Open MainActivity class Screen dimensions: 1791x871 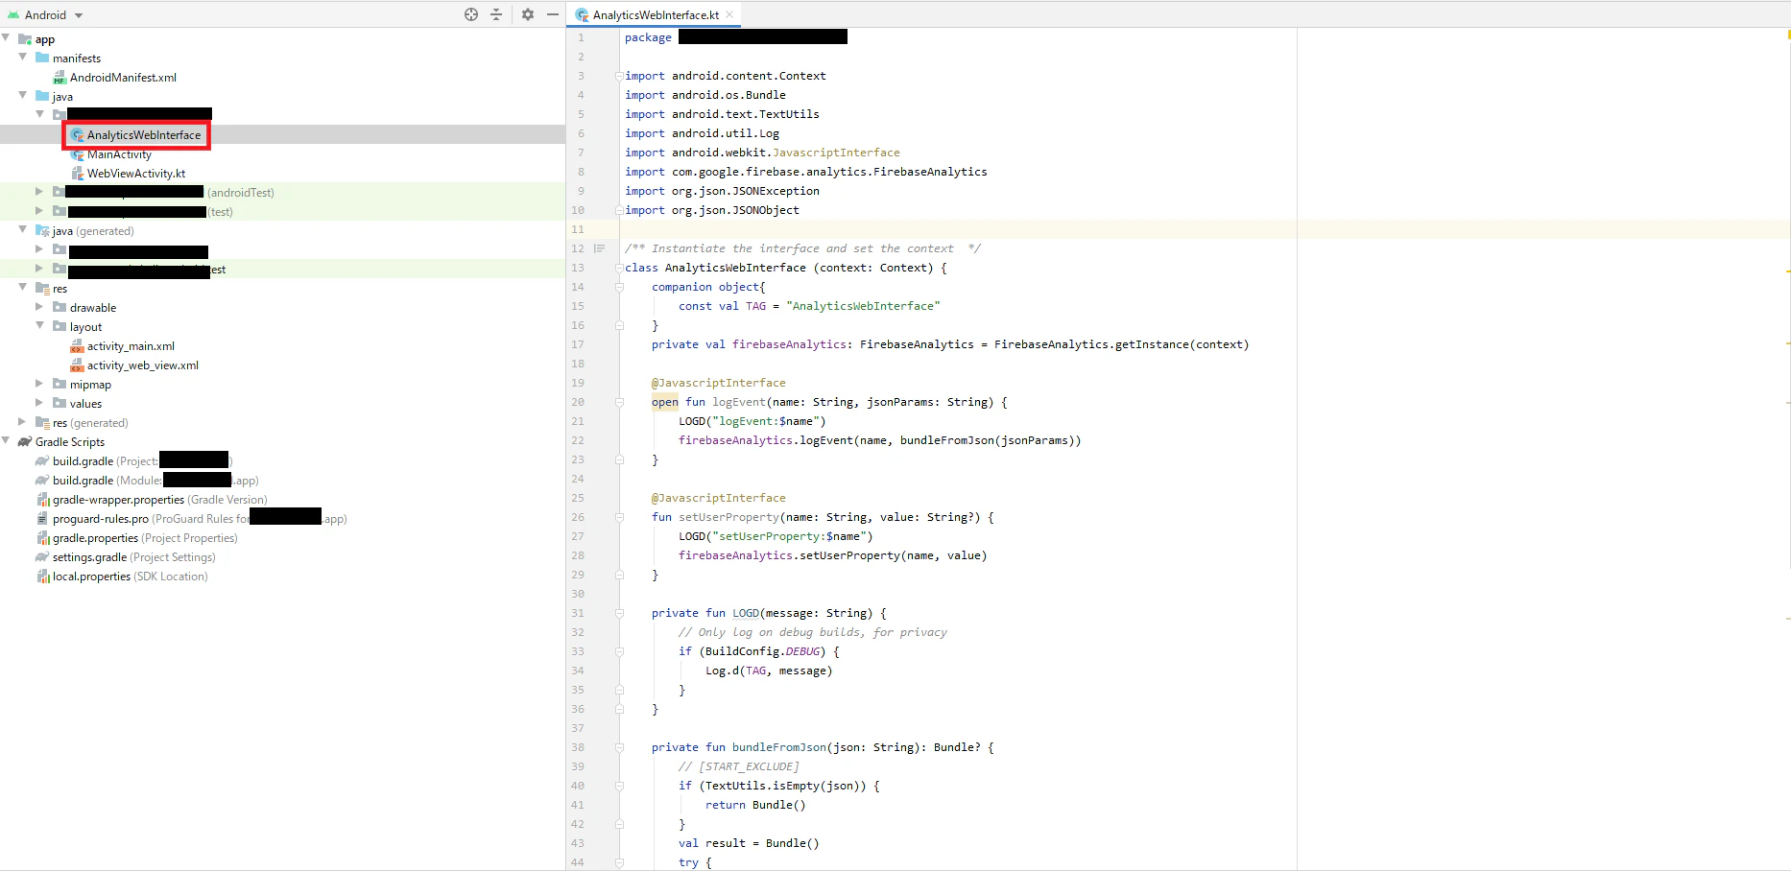[119, 154]
